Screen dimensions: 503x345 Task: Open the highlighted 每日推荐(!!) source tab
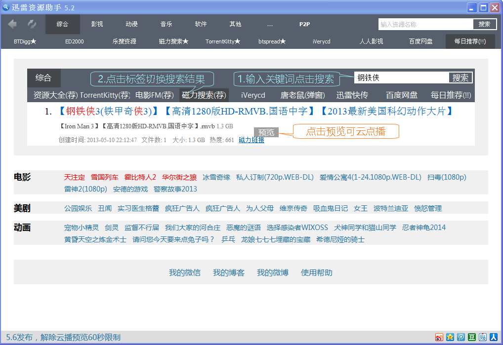click(470, 41)
